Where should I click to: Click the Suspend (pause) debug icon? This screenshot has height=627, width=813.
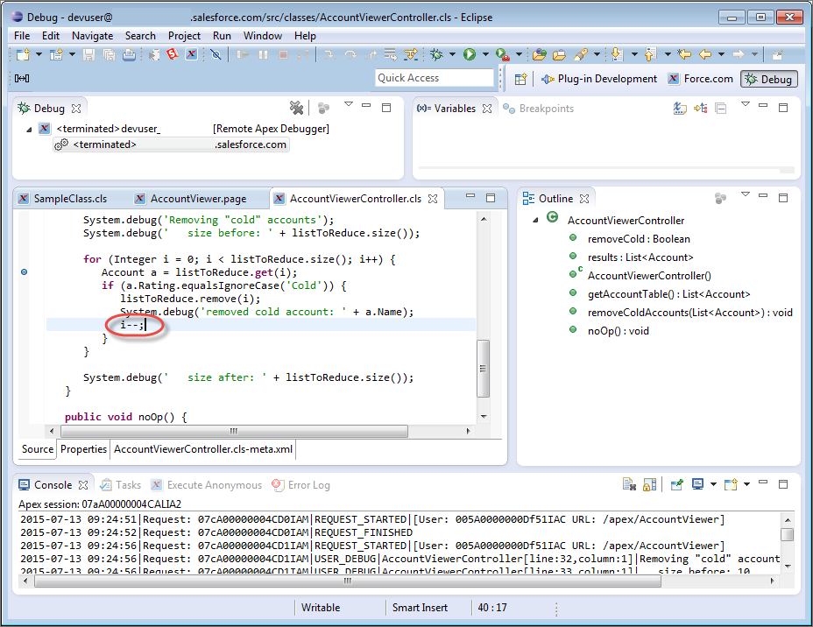[263, 54]
